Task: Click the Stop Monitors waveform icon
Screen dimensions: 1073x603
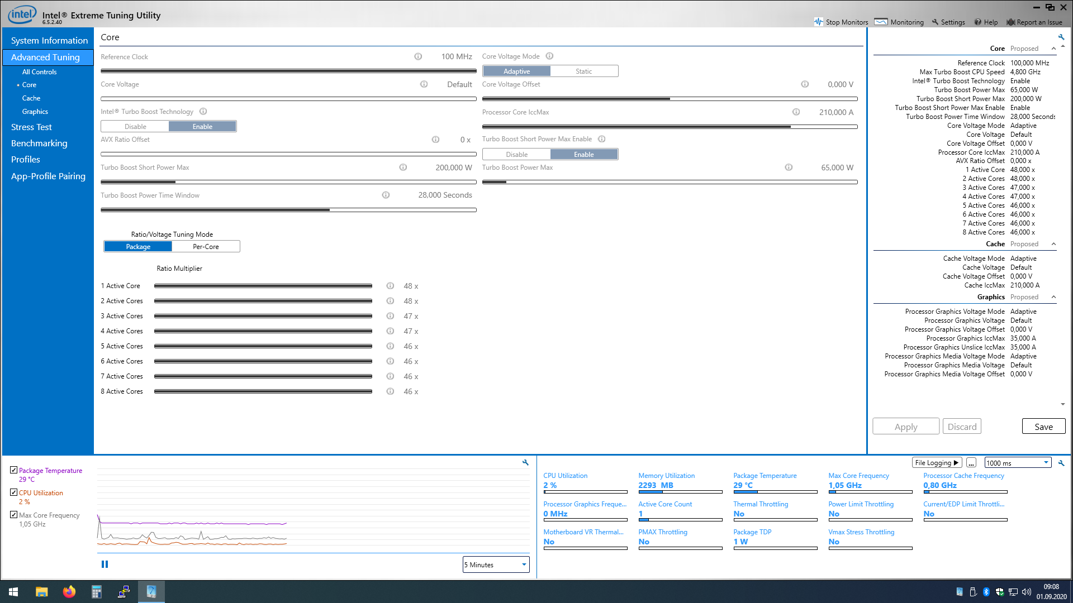Action: [819, 22]
